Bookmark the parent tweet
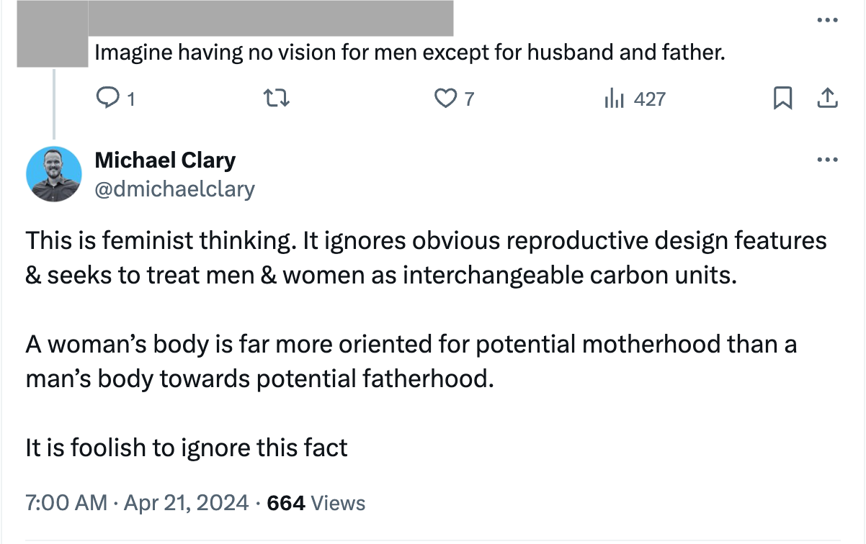This screenshot has width=866, height=544. (x=783, y=99)
